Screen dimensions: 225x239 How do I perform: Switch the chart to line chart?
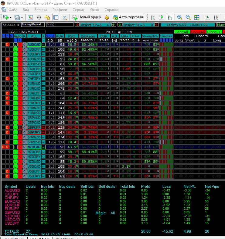point(169,17)
